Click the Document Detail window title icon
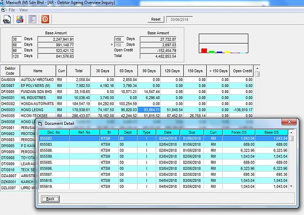 [40, 123]
